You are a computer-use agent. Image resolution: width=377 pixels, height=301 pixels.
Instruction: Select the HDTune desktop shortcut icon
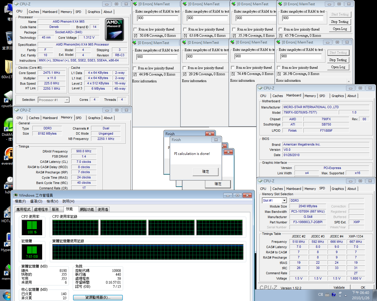point(7,212)
